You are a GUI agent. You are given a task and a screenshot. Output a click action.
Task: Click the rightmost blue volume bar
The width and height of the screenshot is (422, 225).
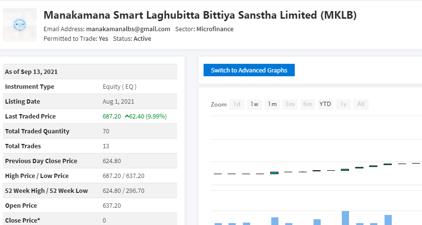[x=388, y=220]
